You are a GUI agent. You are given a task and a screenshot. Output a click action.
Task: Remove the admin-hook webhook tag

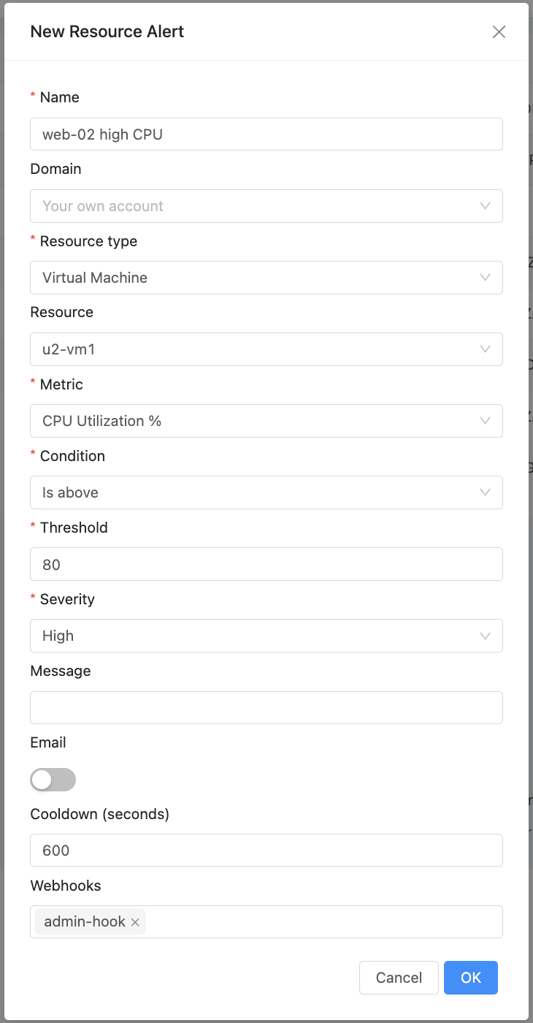[135, 922]
